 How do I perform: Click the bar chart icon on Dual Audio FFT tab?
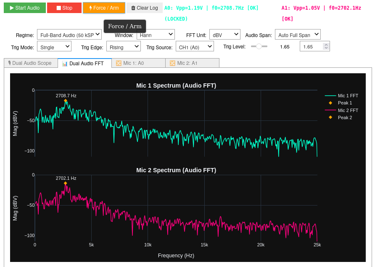pyautogui.click(x=65, y=64)
